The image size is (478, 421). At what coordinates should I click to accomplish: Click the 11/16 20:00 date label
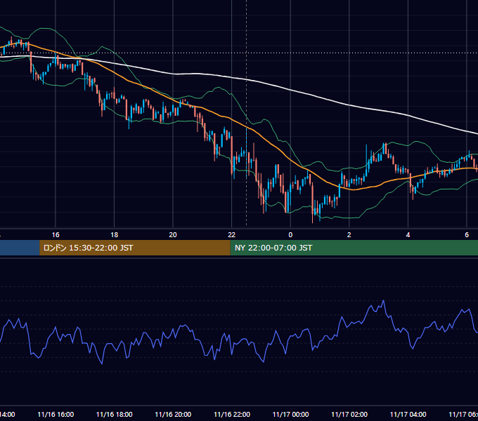(x=173, y=414)
